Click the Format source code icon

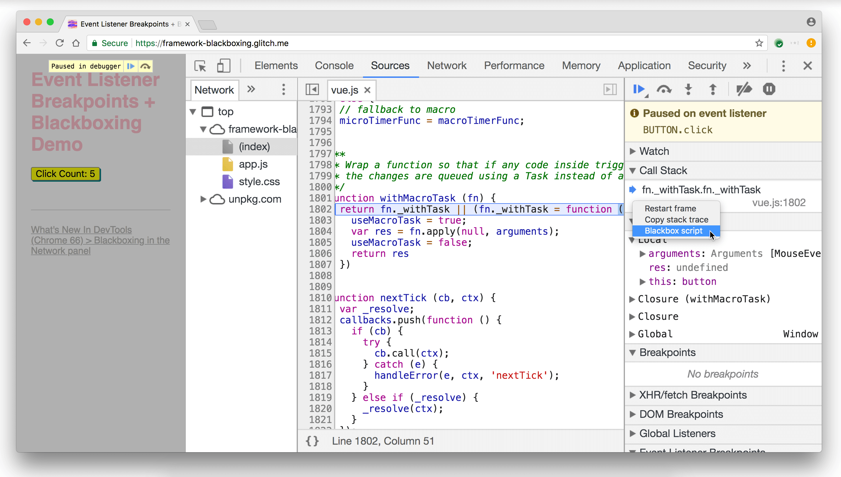pyautogui.click(x=312, y=441)
